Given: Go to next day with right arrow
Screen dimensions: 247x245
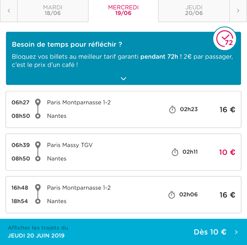Looking at the screenshot, I should coord(238,11).
